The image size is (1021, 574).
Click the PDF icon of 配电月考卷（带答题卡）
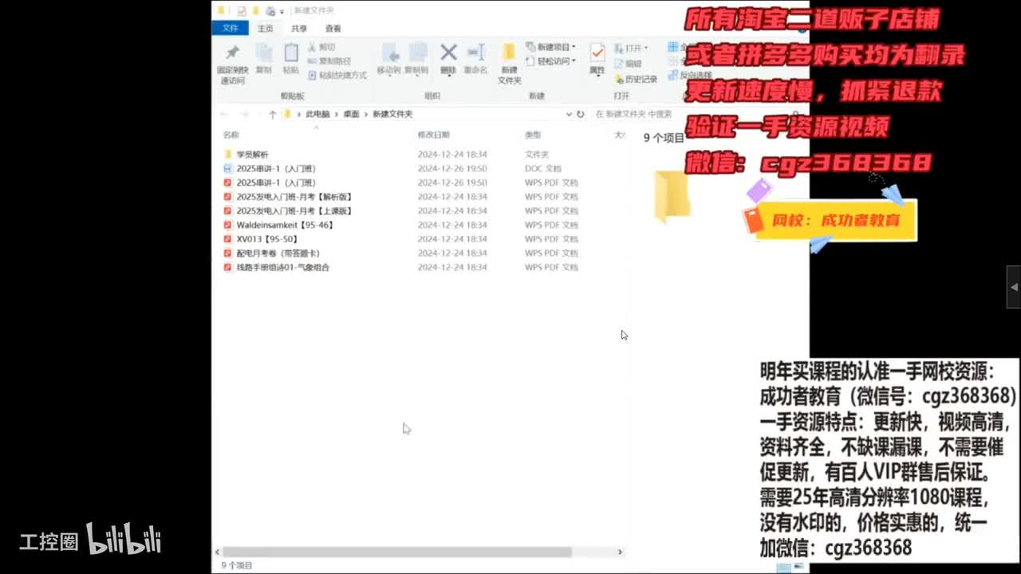point(228,254)
